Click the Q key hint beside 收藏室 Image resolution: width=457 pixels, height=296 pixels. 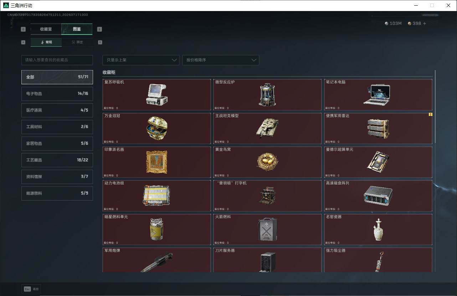click(x=23, y=29)
